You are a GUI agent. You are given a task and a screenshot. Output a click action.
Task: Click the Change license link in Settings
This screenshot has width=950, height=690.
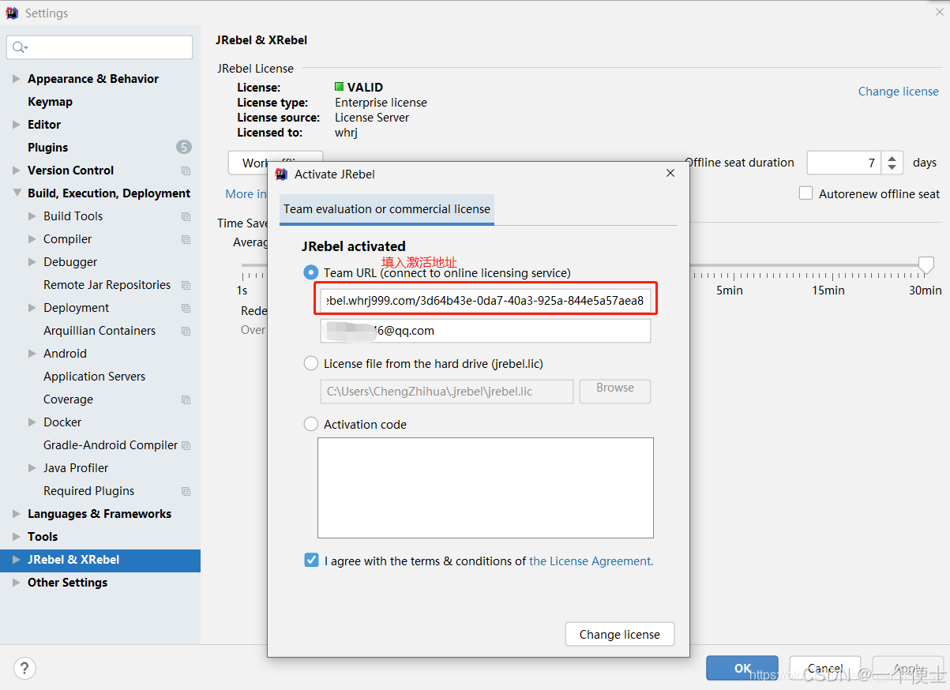point(899,92)
